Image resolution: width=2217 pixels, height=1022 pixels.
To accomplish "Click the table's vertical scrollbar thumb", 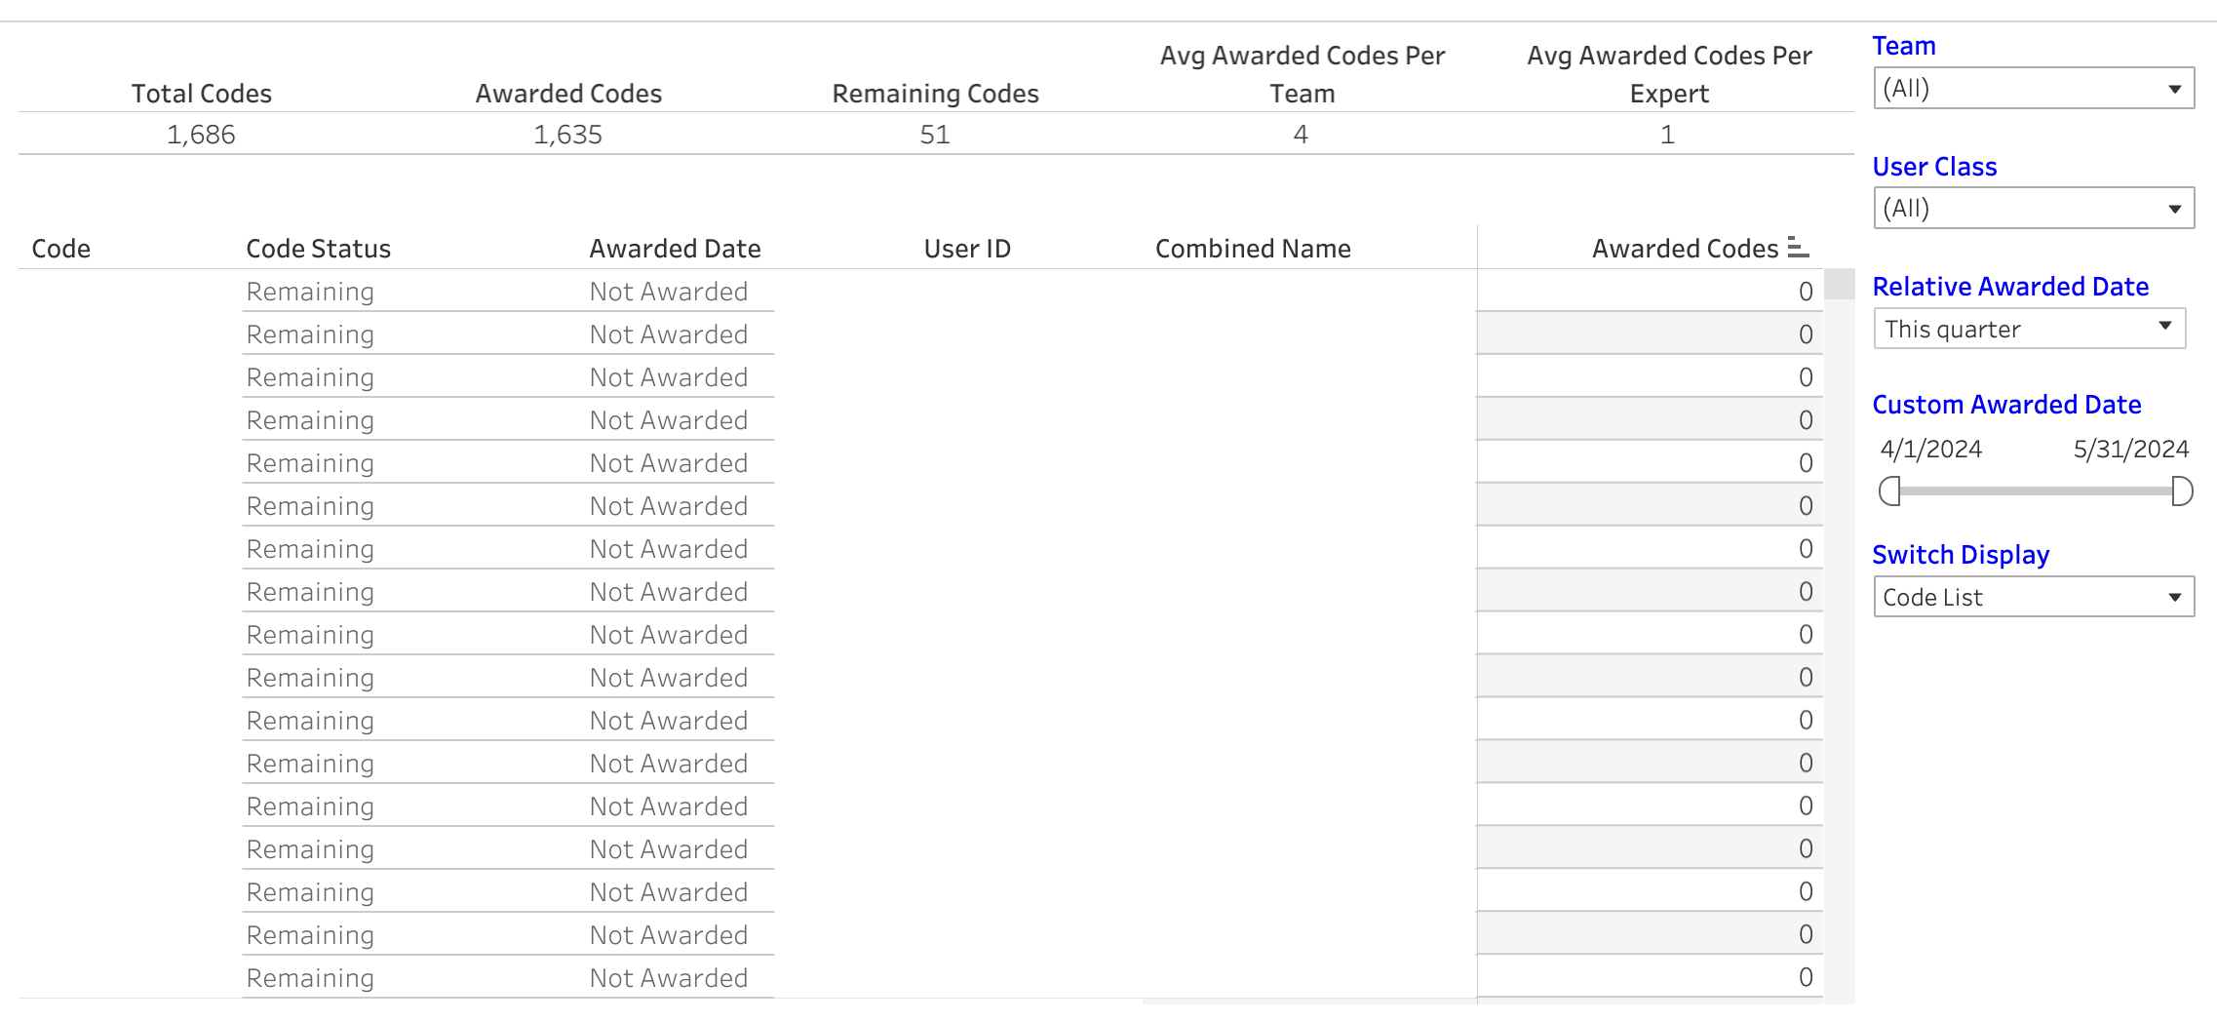I will coord(1839,284).
